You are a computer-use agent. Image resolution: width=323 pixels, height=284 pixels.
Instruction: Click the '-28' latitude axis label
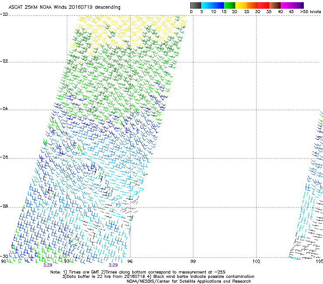(x=4, y=206)
